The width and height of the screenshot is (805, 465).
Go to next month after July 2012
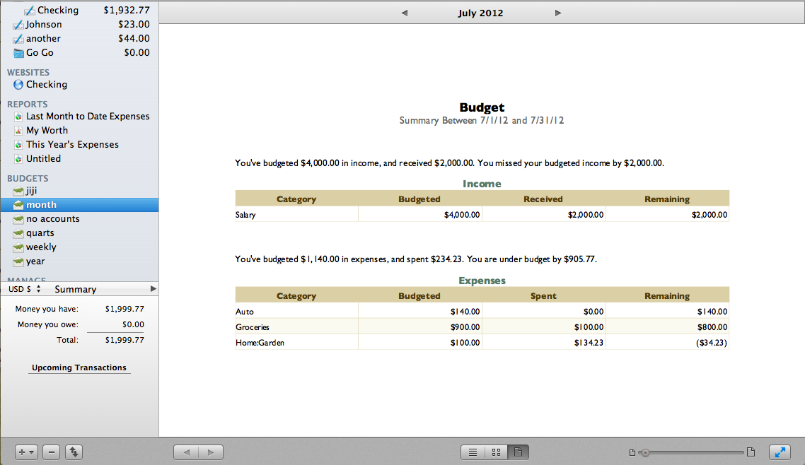coord(558,13)
